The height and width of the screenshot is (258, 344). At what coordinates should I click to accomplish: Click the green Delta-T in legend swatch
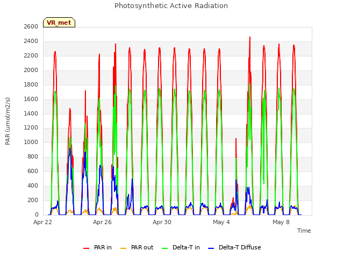click(165, 248)
